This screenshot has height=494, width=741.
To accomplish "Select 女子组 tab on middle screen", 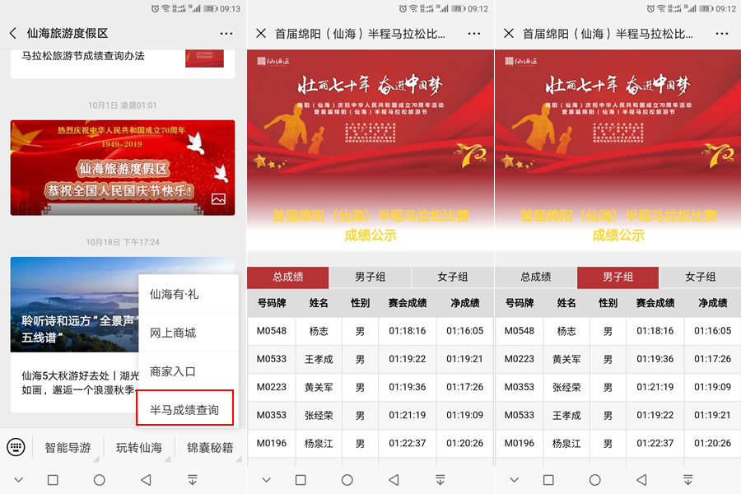I will [452, 277].
